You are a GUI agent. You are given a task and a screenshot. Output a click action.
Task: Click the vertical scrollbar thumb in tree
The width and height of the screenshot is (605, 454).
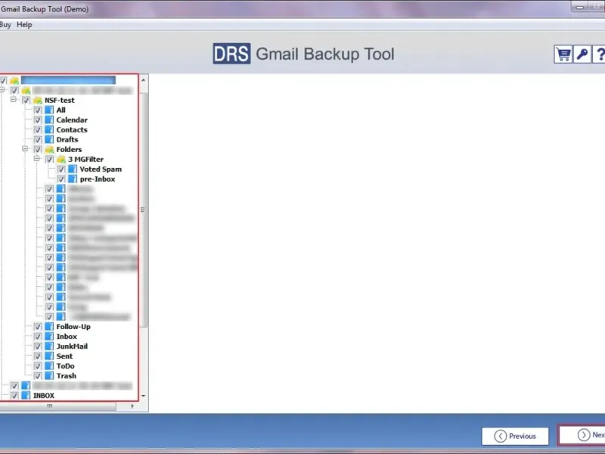[x=143, y=210]
